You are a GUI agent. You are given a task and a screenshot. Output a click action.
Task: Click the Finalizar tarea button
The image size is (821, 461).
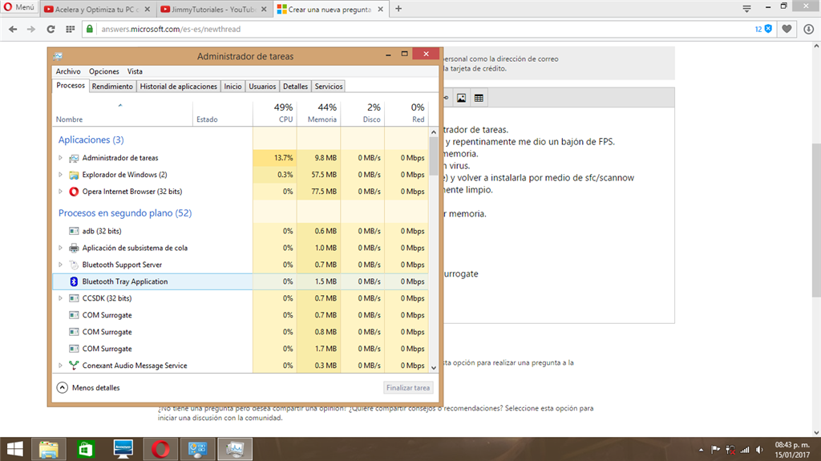[408, 388]
